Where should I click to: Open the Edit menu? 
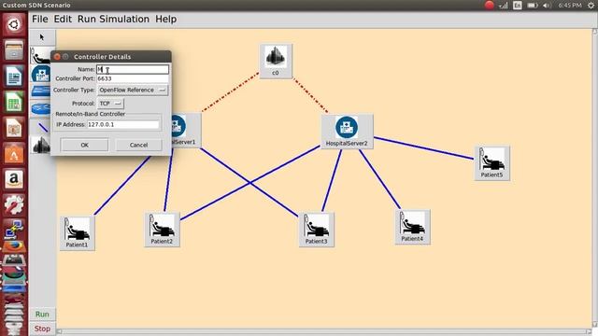[63, 19]
